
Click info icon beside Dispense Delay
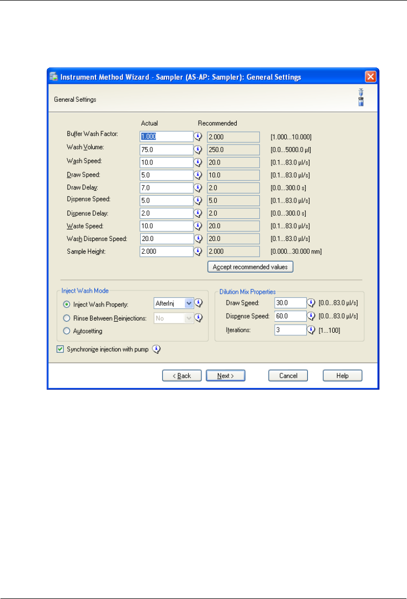(198, 213)
